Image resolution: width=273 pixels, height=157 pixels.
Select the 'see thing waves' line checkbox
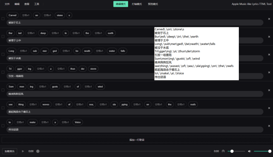3,108
